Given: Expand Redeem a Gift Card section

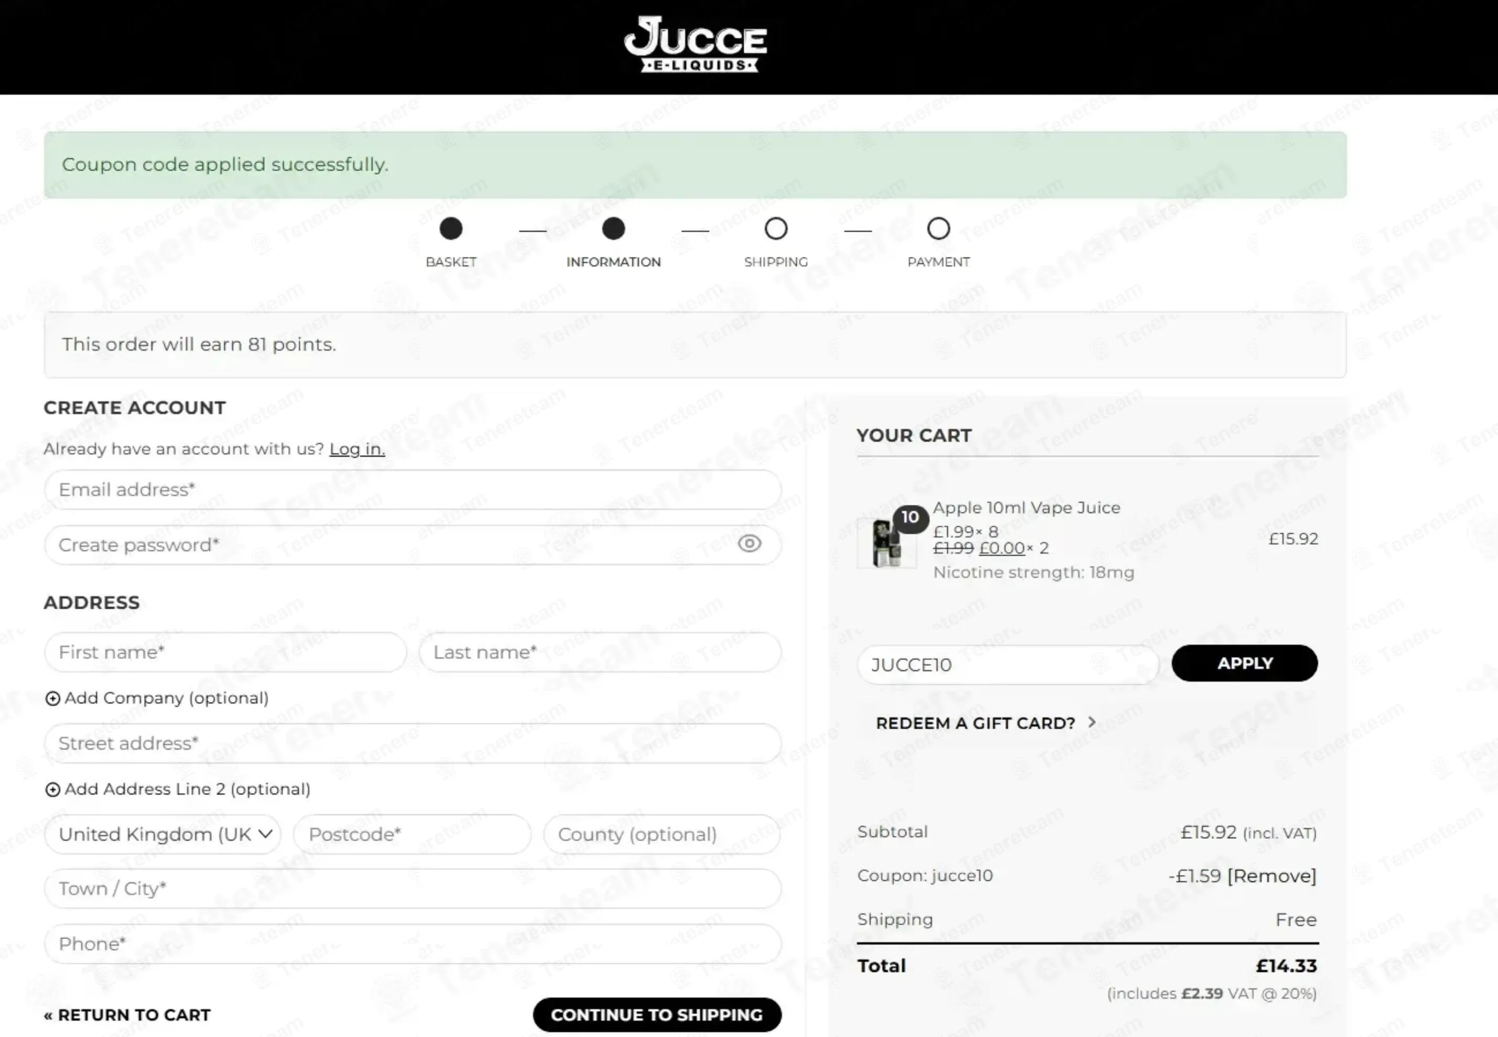Looking at the screenshot, I should click(986, 723).
